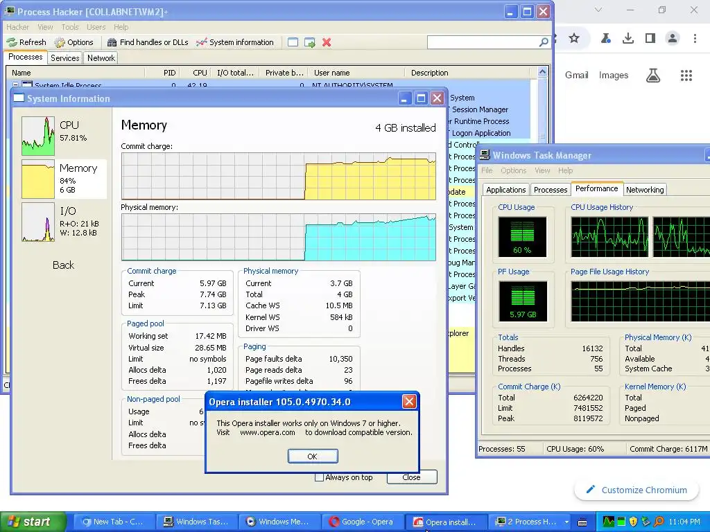The height and width of the screenshot is (532, 710).
Task: Open the View menu in Process Hacker
Action: (45, 27)
